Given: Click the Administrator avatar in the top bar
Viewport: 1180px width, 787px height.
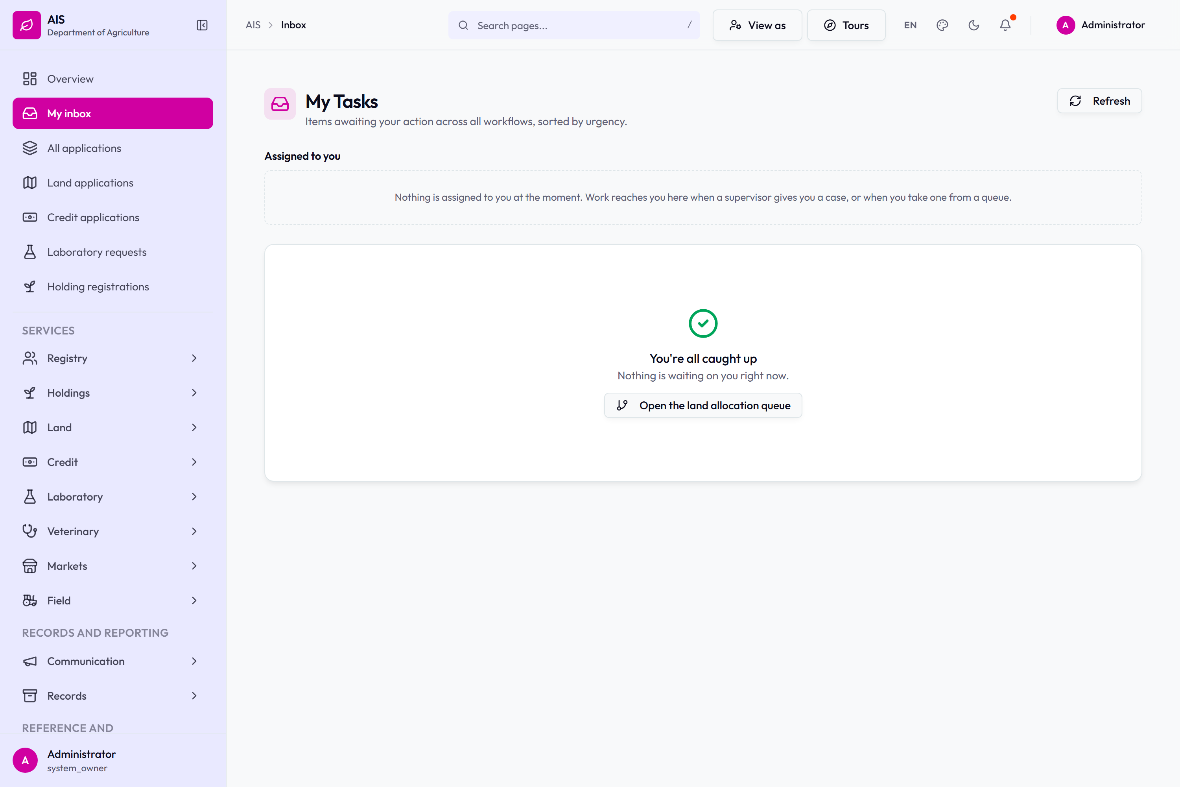Looking at the screenshot, I should 1065,25.
